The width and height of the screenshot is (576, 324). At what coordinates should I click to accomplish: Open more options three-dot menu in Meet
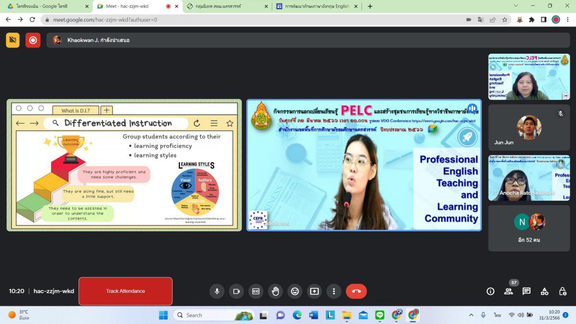(x=334, y=291)
